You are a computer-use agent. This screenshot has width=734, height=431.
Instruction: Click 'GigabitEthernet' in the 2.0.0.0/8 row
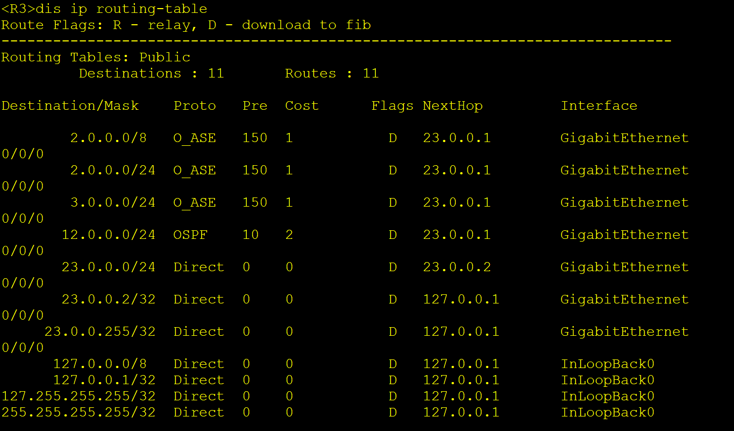(625, 138)
